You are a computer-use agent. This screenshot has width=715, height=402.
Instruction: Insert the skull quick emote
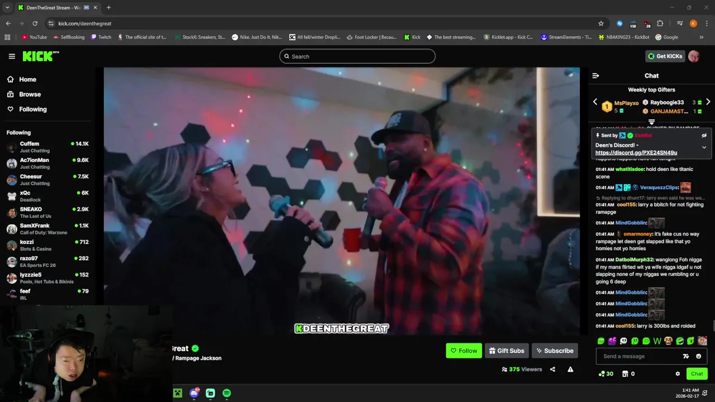pyautogui.click(x=623, y=341)
